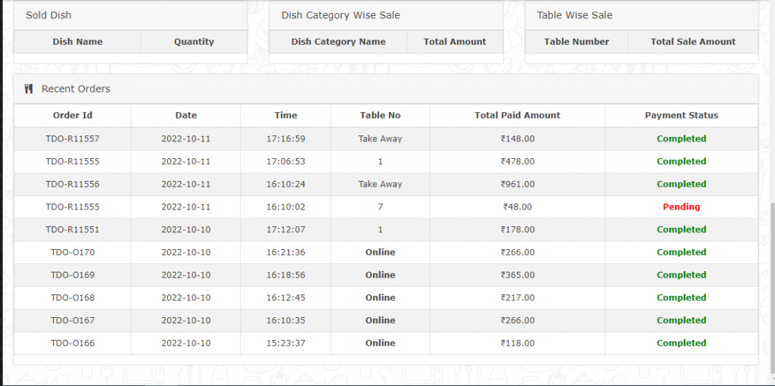Click the Quantity column header in Sold Dish
Image resolution: width=775 pixels, height=386 pixels.
pos(194,42)
